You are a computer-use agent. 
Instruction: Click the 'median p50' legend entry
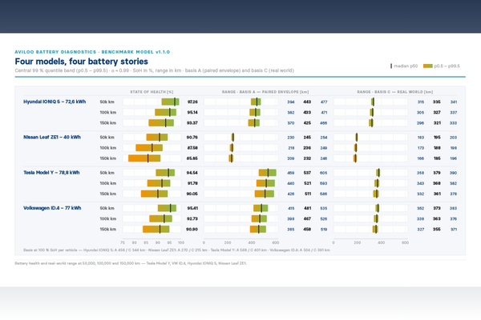pyautogui.click(x=404, y=66)
